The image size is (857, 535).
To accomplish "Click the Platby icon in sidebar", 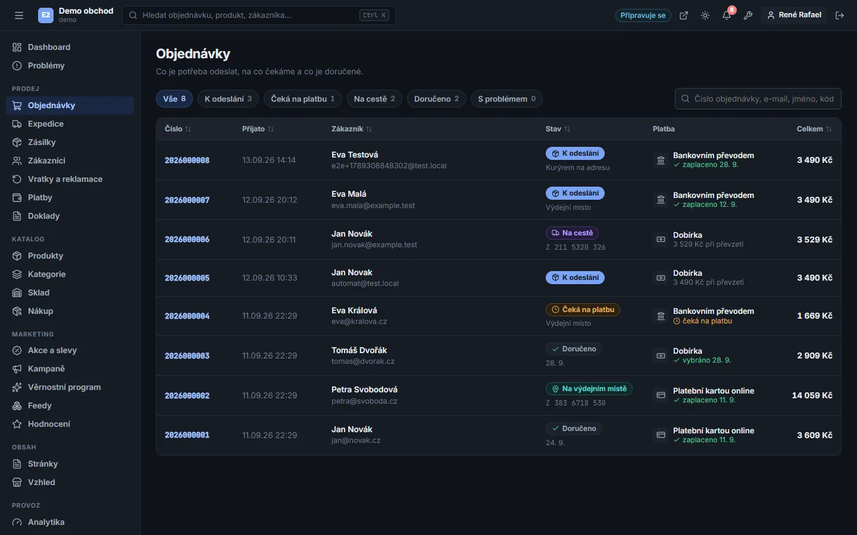I will pyautogui.click(x=17, y=197).
